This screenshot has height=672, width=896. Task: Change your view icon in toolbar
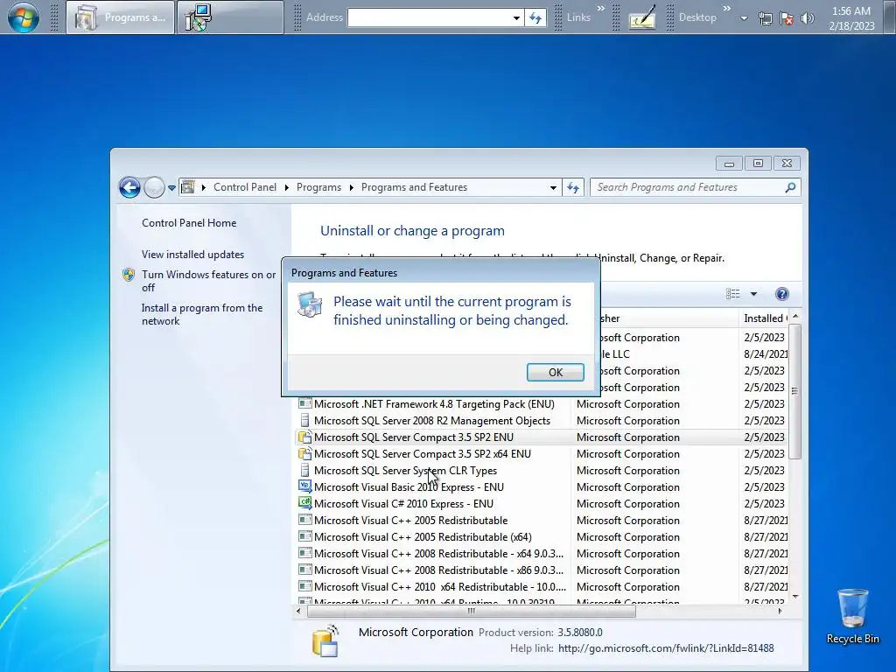pos(732,294)
